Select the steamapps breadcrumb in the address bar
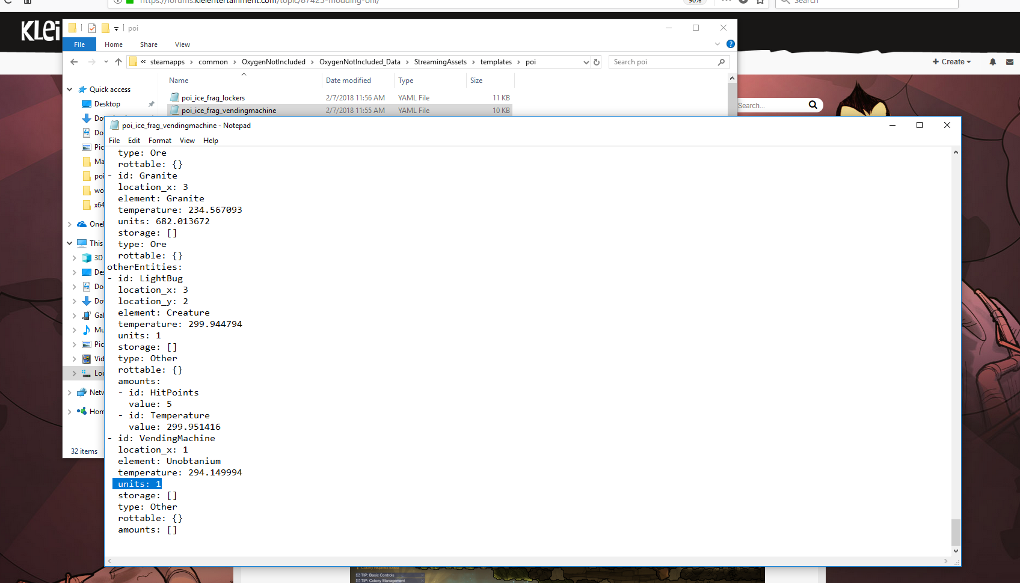 167,62
